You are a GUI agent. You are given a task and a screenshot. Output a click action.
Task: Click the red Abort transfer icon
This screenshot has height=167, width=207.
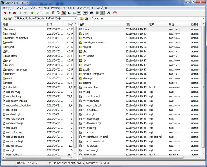click(115, 13)
